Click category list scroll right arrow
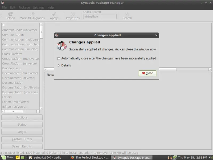This screenshot has height=160, width=213. pos(38,111)
